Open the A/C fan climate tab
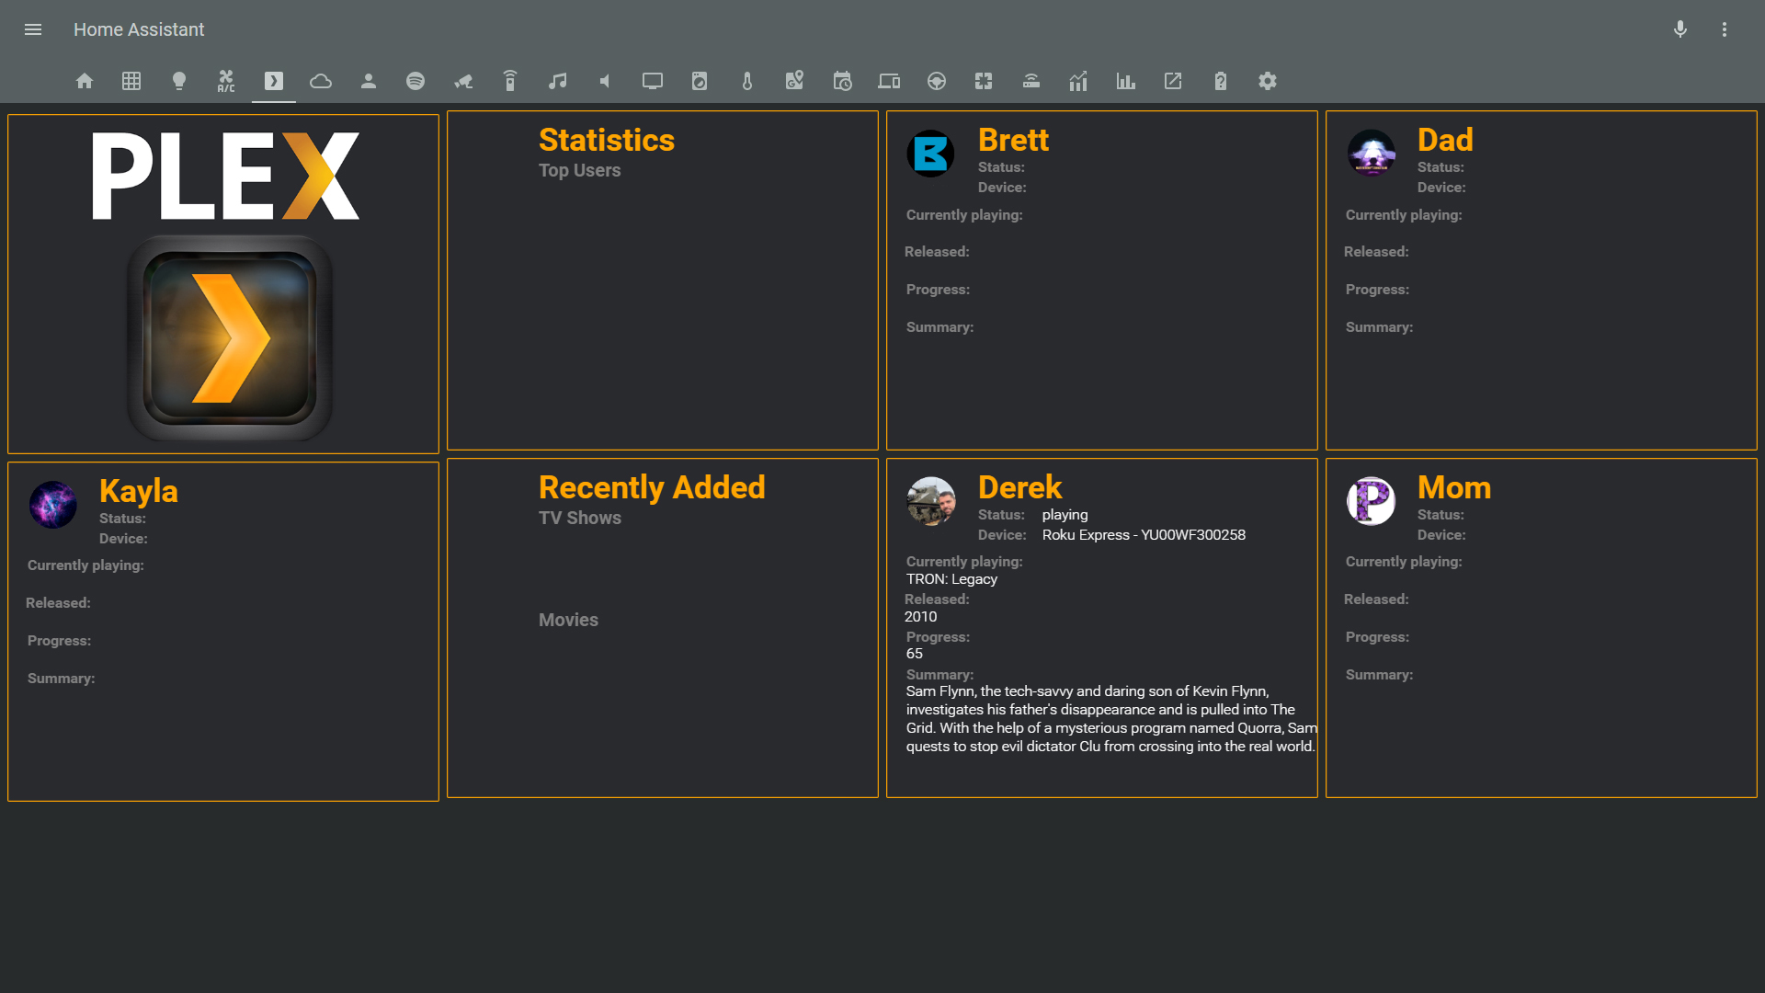The height and width of the screenshot is (993, 1765). [226, 81]
